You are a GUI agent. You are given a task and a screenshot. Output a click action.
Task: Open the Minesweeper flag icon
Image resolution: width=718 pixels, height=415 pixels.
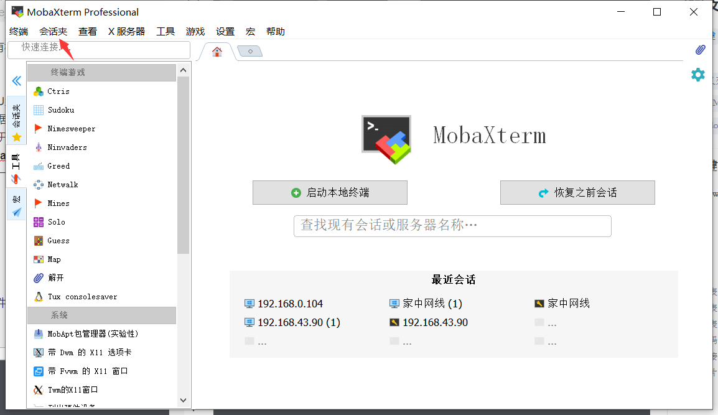click(39, 129)
